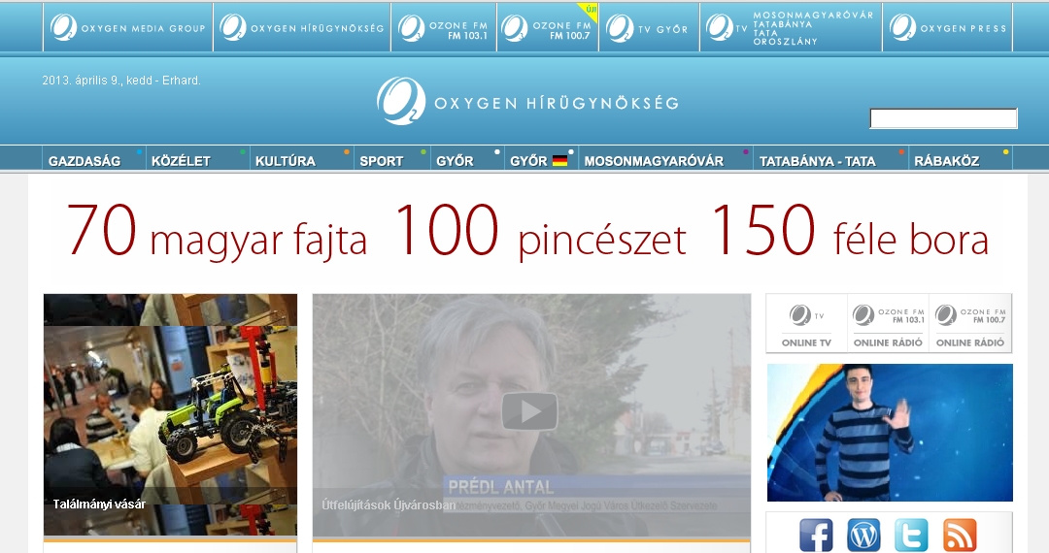The height and width of the screenshot is (553, 1049).
Task: Open TV Győr in top bar
Action: [x=647, y=28]
